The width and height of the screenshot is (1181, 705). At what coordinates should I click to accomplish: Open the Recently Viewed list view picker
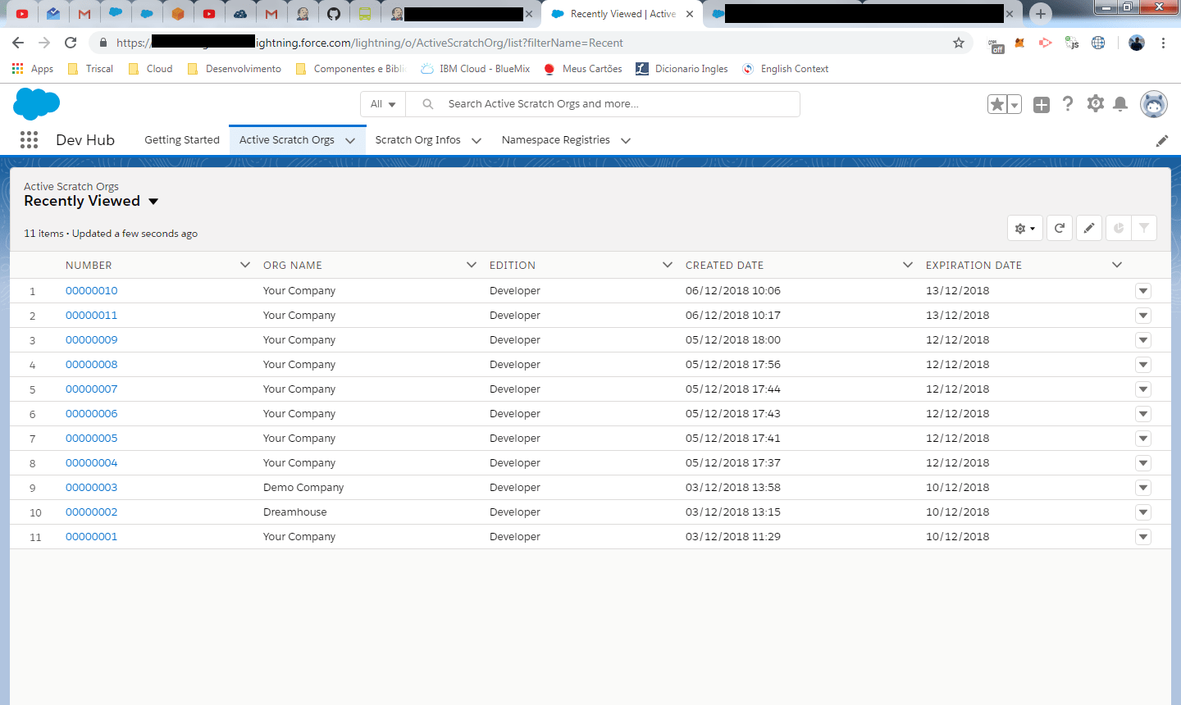[91, 201]
